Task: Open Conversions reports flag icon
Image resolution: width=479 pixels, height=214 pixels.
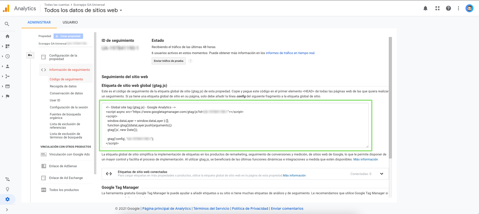Action: tap(8, 96)
